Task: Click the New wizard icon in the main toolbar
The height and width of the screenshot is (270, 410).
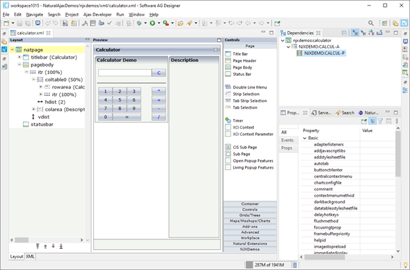Action: (x=7, y=23)
